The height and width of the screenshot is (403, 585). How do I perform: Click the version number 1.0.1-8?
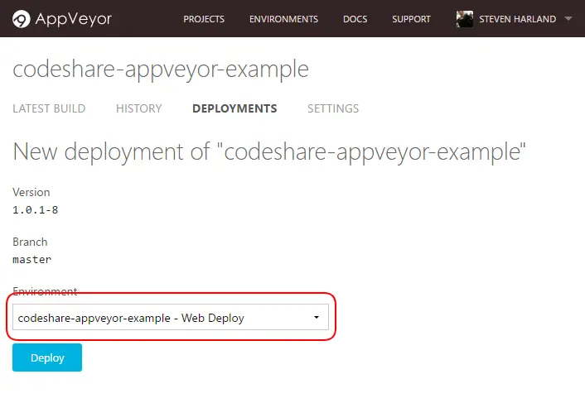pyautogui.click(x=36, y=210)
